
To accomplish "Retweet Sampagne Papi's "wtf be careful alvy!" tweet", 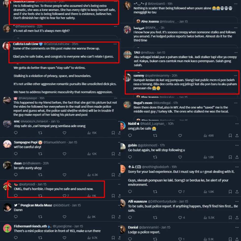I will 40,154.
